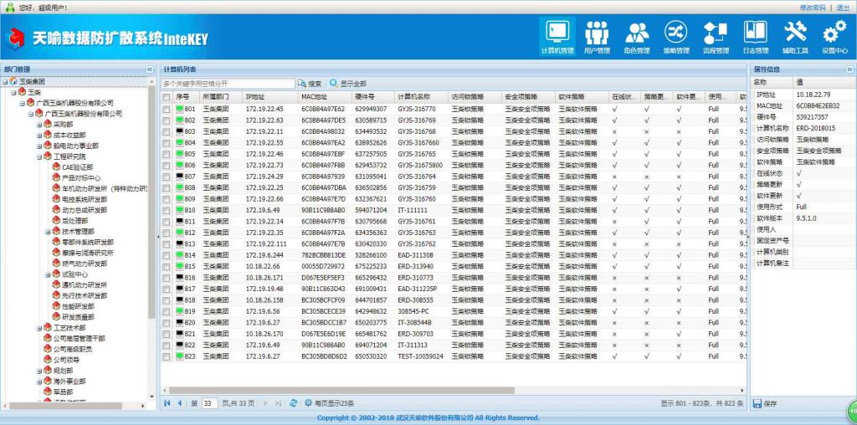Expand the 船电动力事业部 tree node
The image size is (857, 425).
pyautogui.click(x=39, y=146)
